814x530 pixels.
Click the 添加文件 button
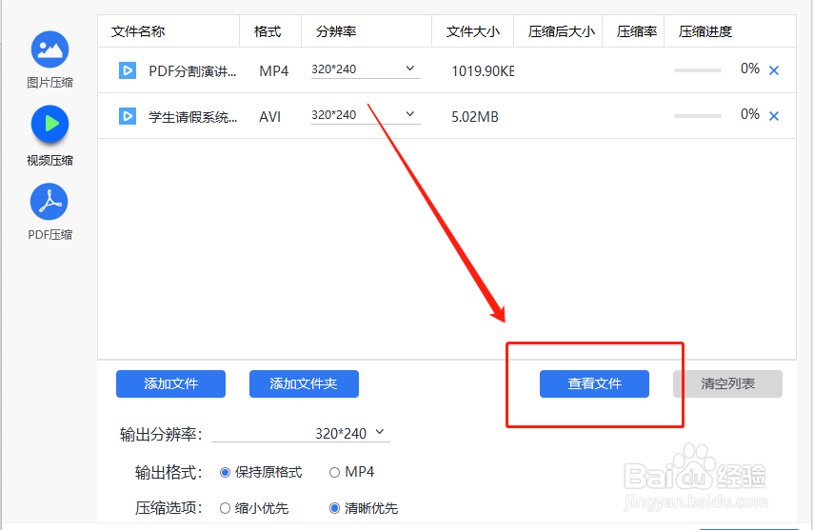point(170,383)
